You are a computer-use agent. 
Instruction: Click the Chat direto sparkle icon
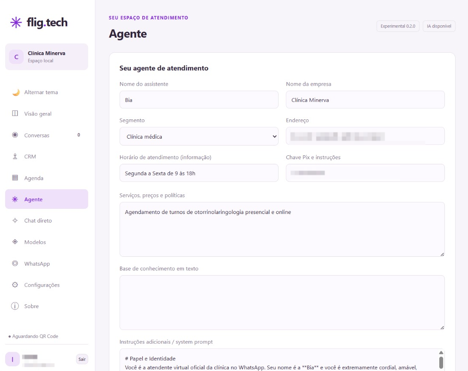pos(15,220)
